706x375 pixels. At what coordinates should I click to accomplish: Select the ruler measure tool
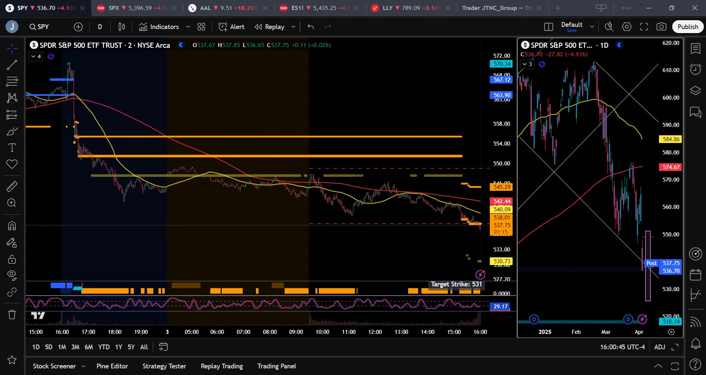point(12,186)
